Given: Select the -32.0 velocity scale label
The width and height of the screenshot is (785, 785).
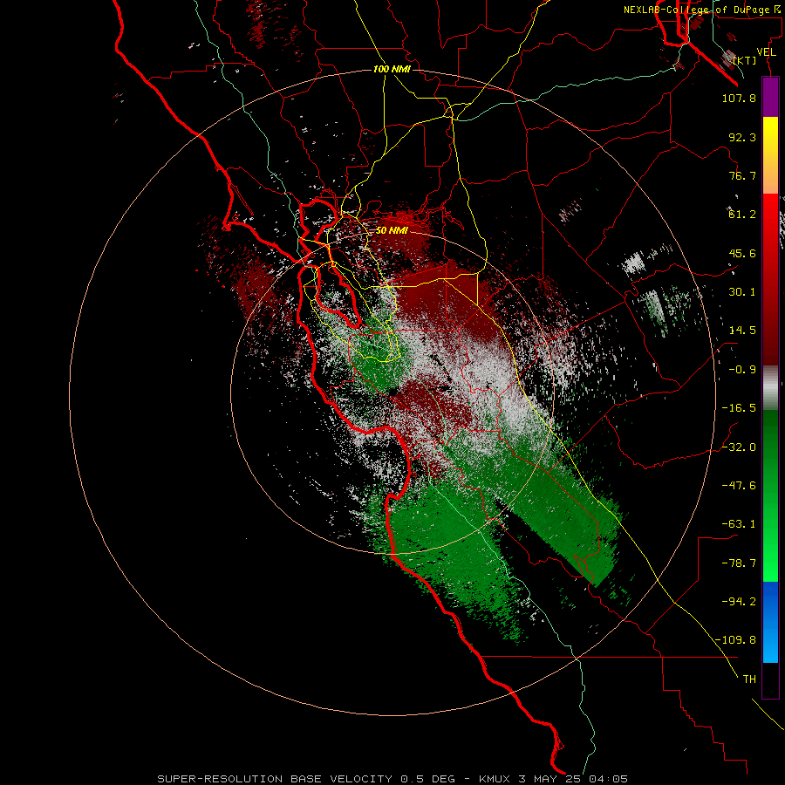Looking at the screenshot, I should [x=739, y=447].
